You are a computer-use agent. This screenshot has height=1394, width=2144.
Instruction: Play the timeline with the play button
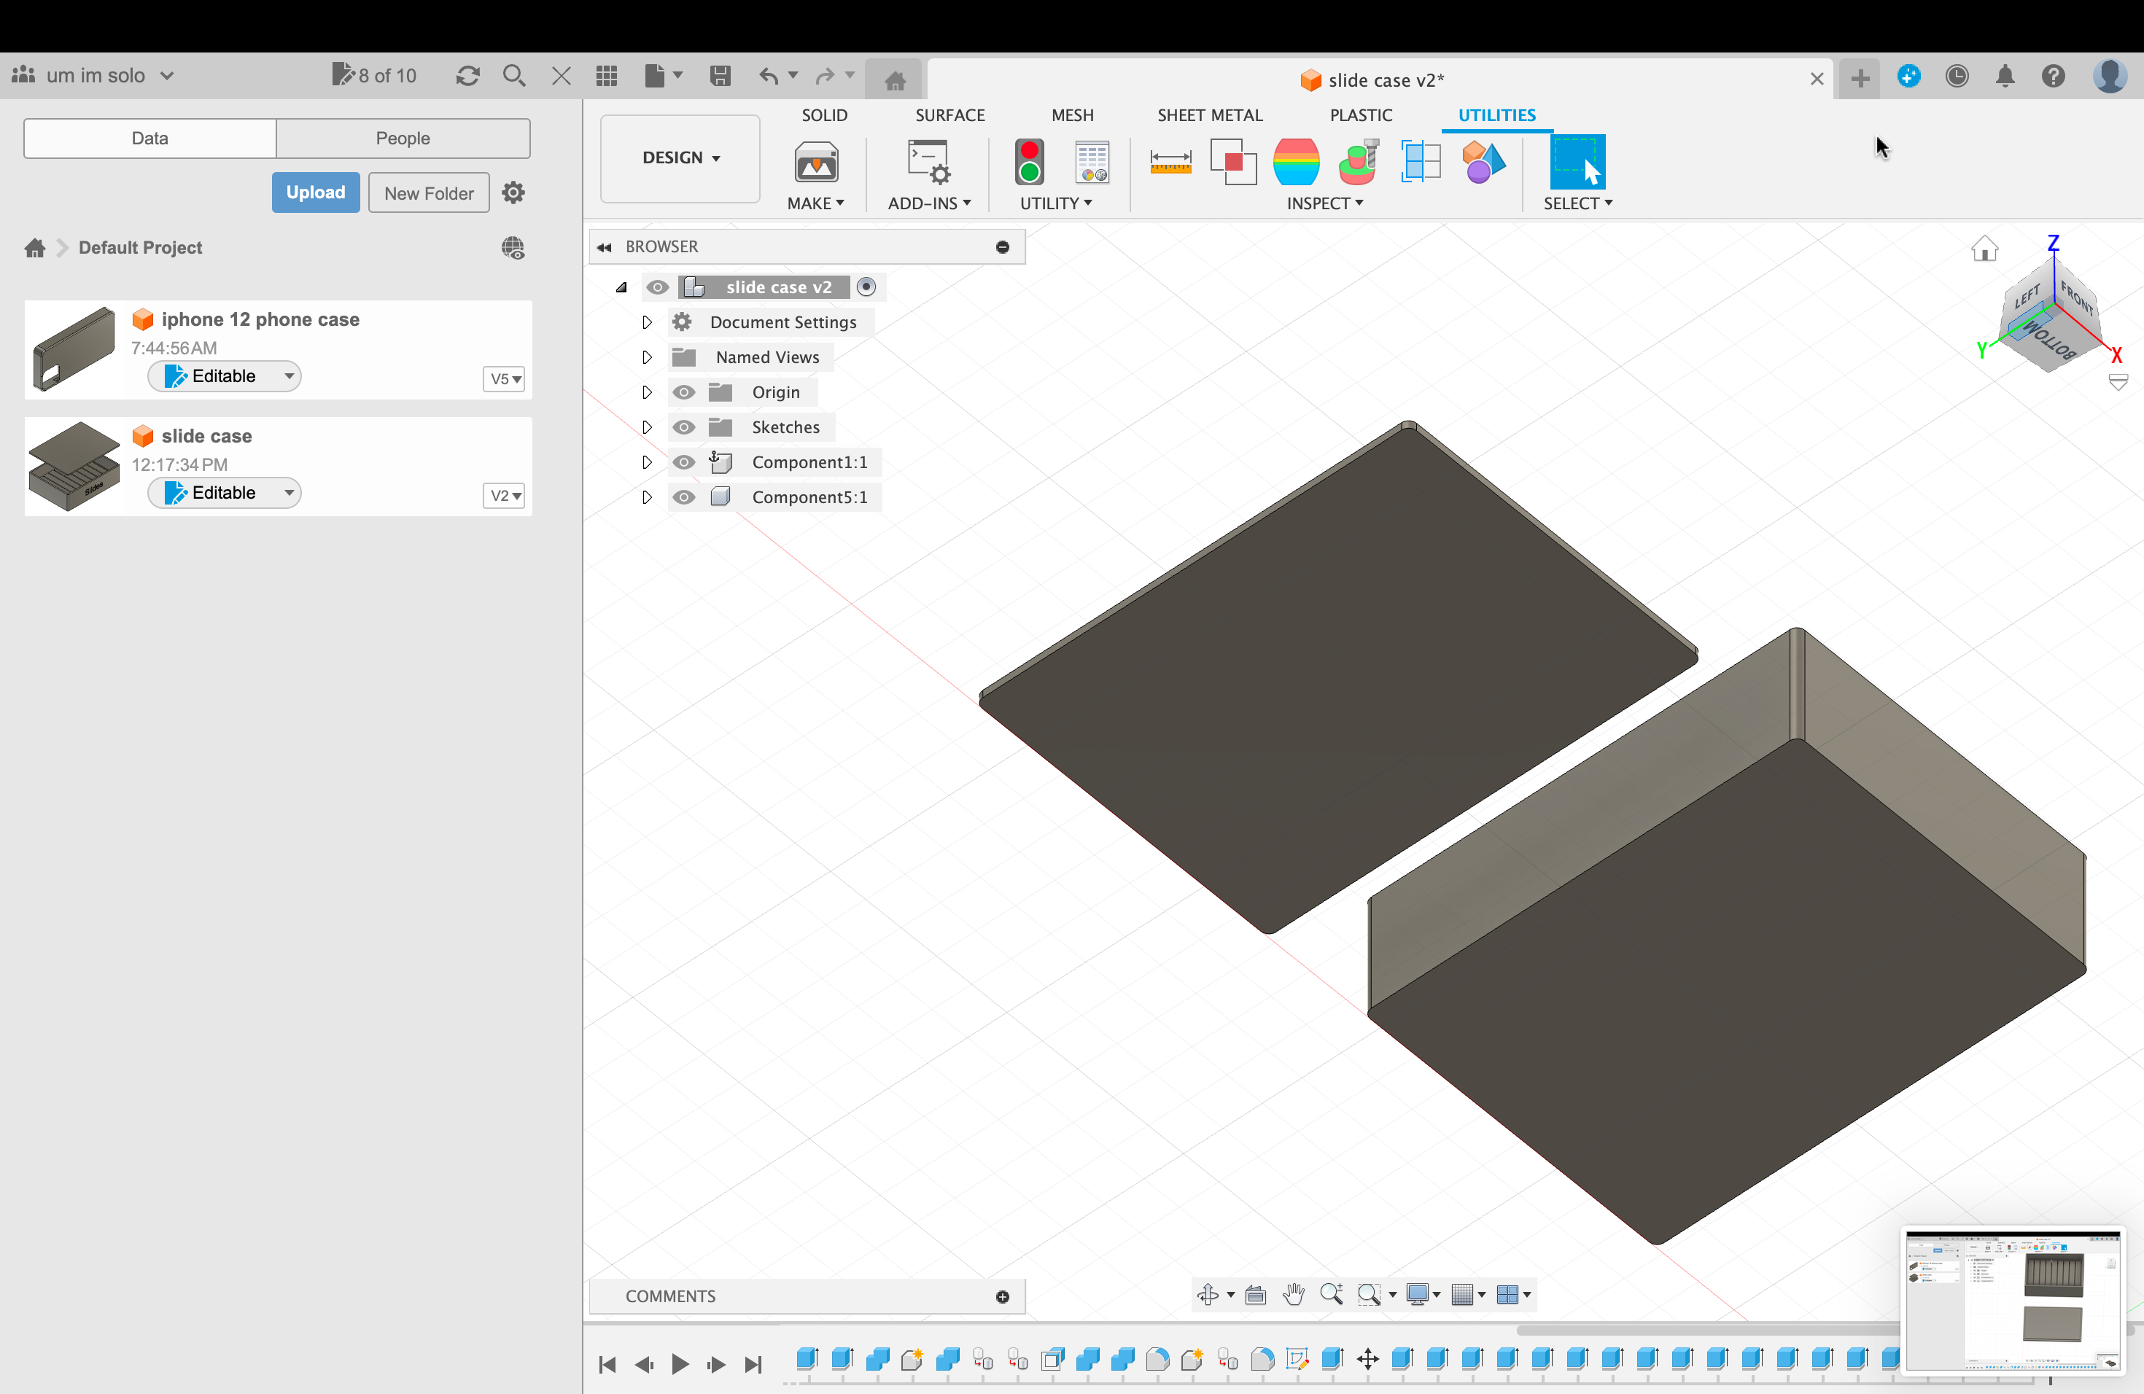coord(680,1364)
